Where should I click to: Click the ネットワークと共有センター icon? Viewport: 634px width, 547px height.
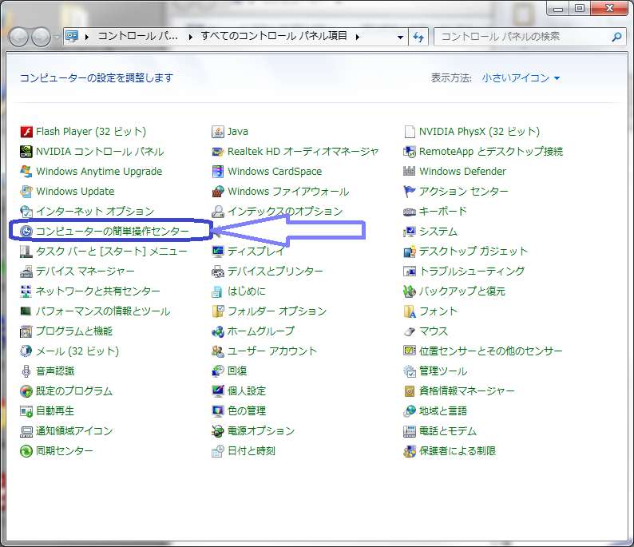[26, 291]
